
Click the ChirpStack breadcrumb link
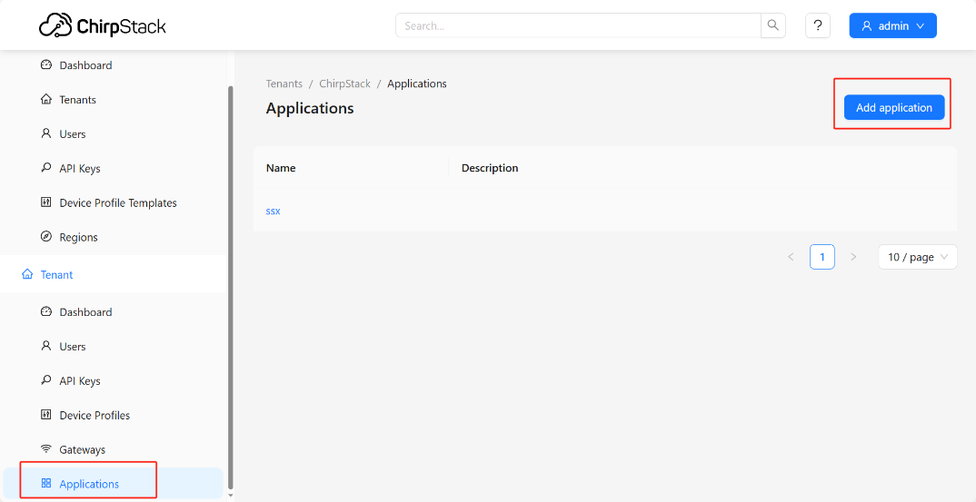coord(344,84)
